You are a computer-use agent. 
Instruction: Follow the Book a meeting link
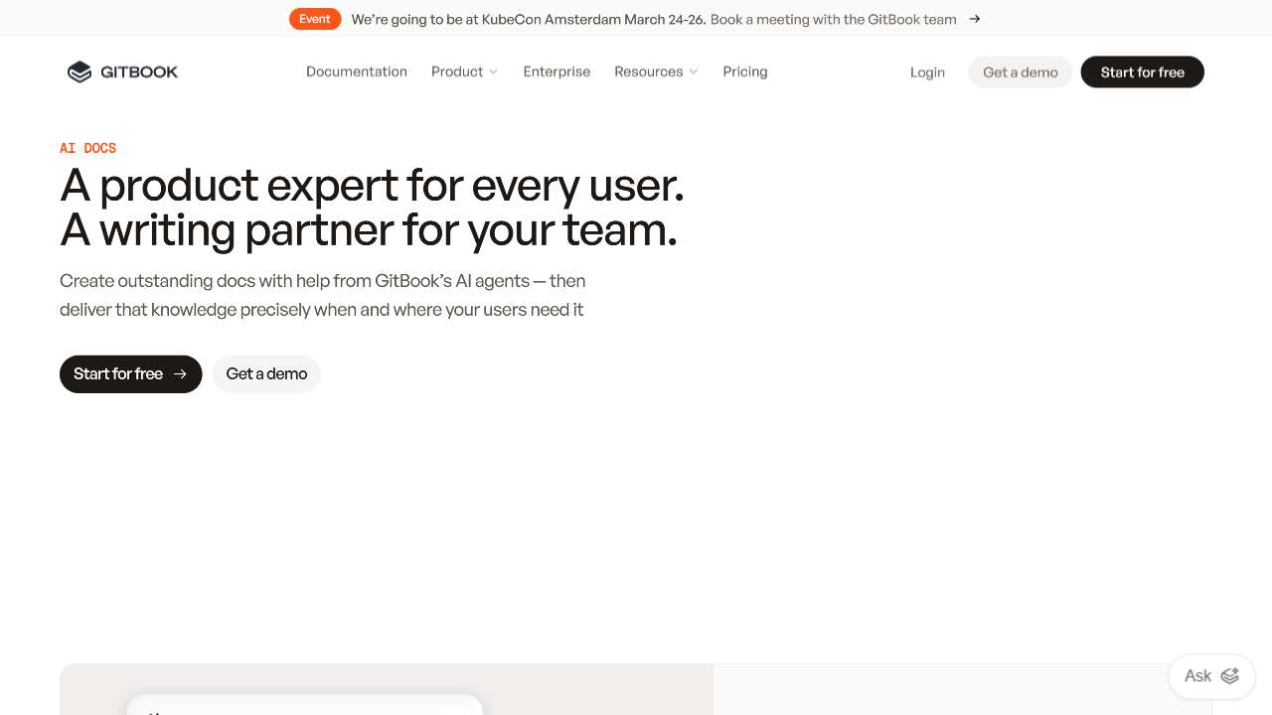click(x=833, y=19)
